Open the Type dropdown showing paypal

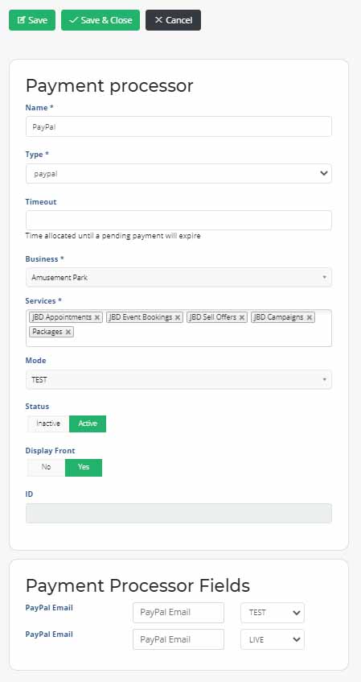tap(178, 174)
